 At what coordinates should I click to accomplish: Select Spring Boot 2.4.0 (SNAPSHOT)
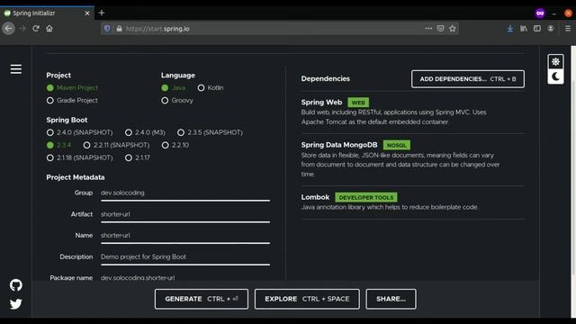pos(80,132)
